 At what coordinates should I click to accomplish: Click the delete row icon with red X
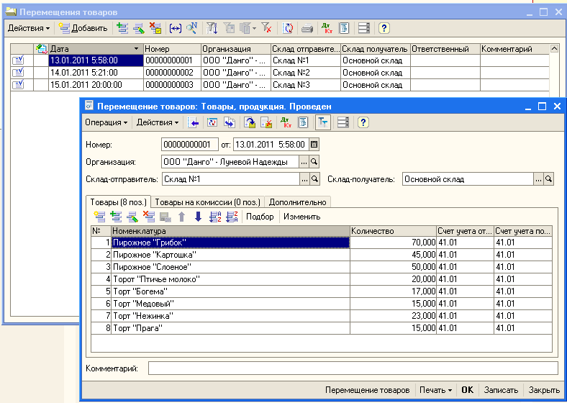(x=149, y=217)
